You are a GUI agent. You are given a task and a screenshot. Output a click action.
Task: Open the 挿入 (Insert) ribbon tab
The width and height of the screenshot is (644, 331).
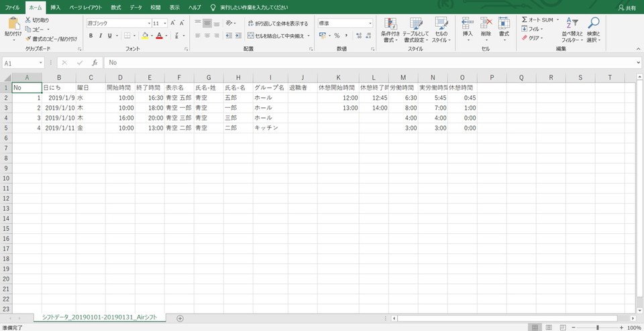tap(55, 7)
